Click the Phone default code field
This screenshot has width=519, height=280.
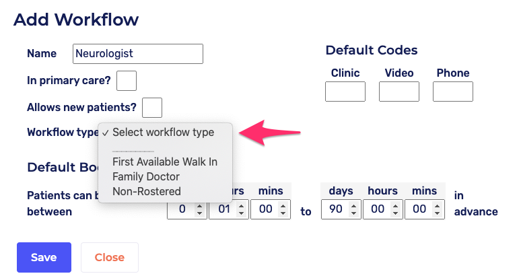pos(453,92)
